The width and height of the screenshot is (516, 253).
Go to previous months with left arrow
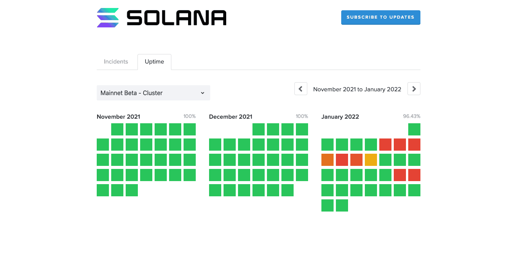[300, 89]
